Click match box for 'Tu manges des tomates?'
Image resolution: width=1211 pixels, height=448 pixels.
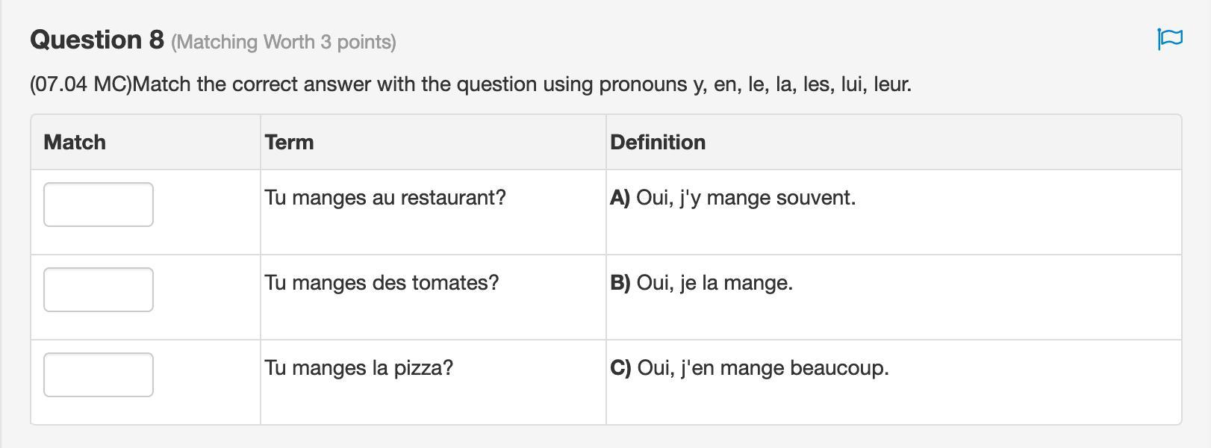[x=99, y=290]
